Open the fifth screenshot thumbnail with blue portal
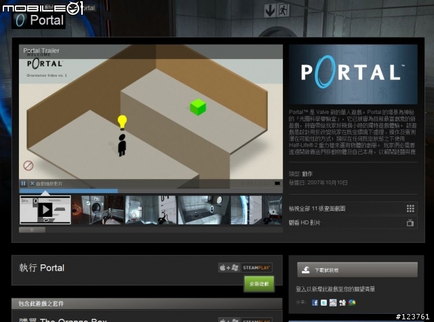434x322 pixels. point(256,209)
